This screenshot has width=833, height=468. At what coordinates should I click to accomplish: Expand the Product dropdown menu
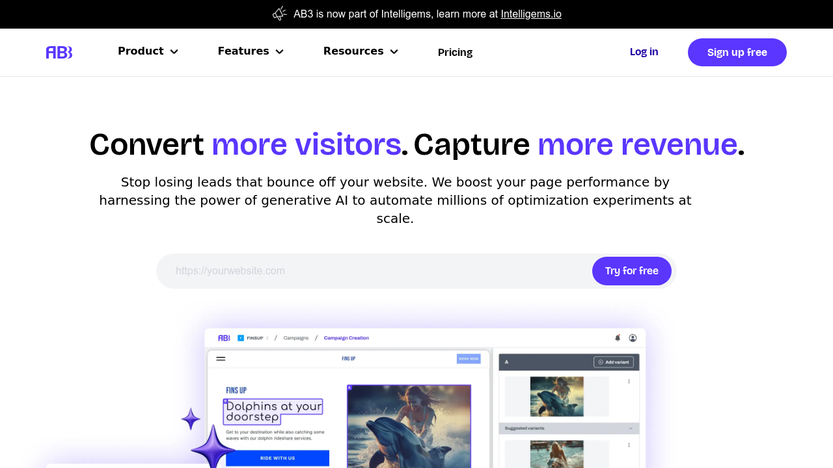[x=148, y=51]
